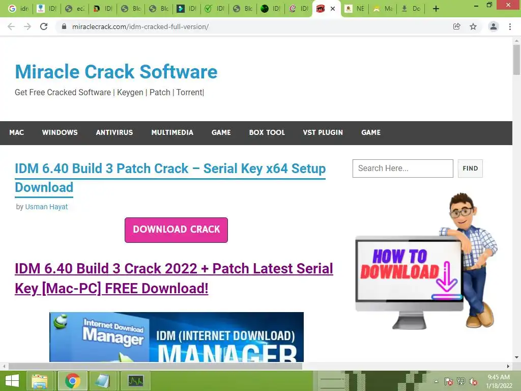This screenshot has height=391, width=521.
Task: Switch to the Google 'idn' tab
Action: pyautogui.click(x=18, y=9)
